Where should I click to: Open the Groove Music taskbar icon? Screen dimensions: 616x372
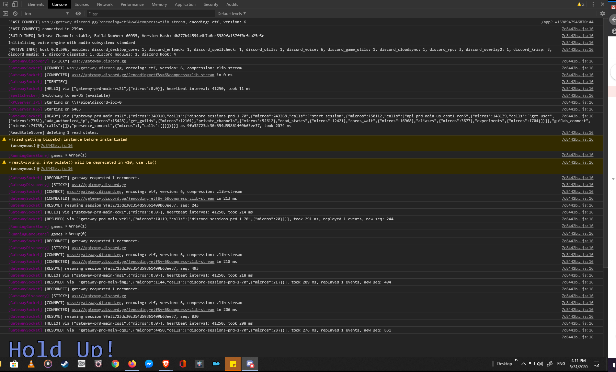click(x=48, y=364)
